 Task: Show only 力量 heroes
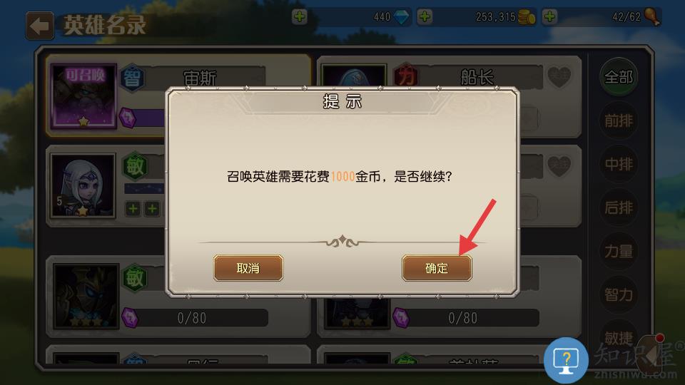pos(619,251)
